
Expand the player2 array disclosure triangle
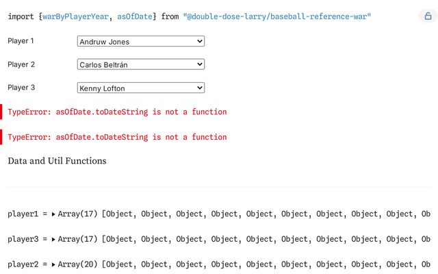pyautogui.click(x=54, y=264)
